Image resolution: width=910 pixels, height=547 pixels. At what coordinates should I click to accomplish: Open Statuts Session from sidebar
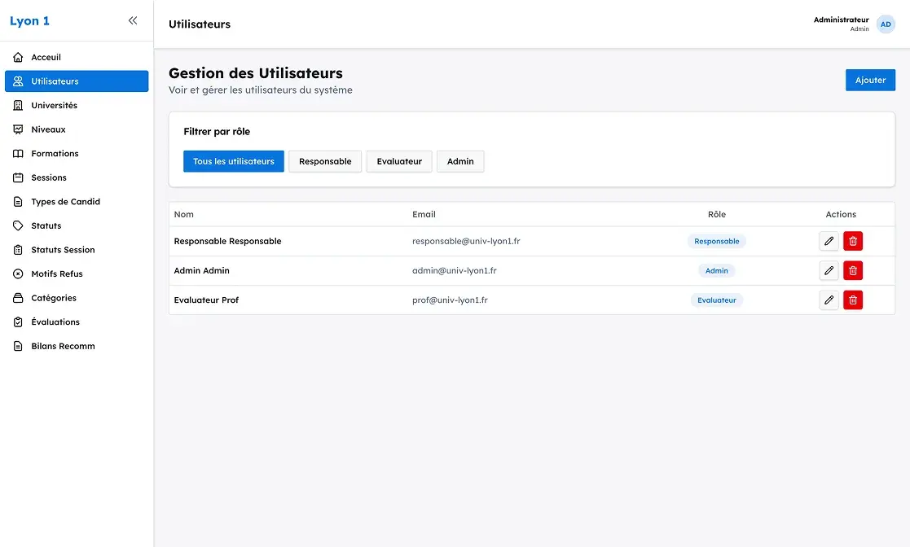click(x=77, y=250)
